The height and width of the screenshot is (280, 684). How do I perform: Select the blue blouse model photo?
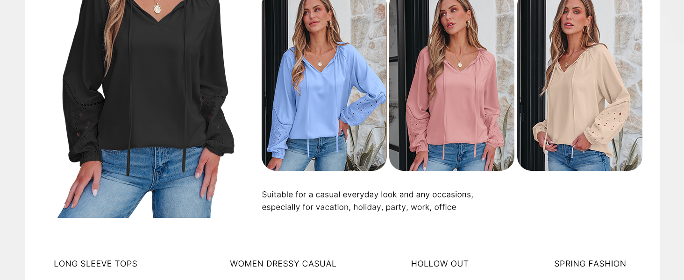324,85
